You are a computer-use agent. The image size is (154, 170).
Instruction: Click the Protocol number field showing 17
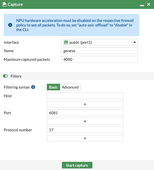(85, 130)
